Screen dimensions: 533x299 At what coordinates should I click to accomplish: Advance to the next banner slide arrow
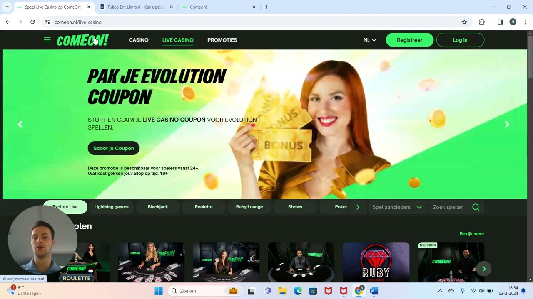coord(507,124)
